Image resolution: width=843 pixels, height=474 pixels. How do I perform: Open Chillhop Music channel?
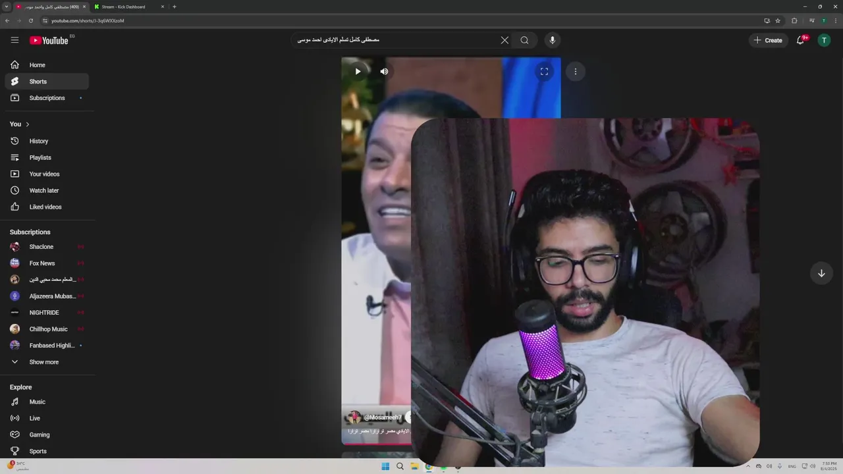[46, 329]
